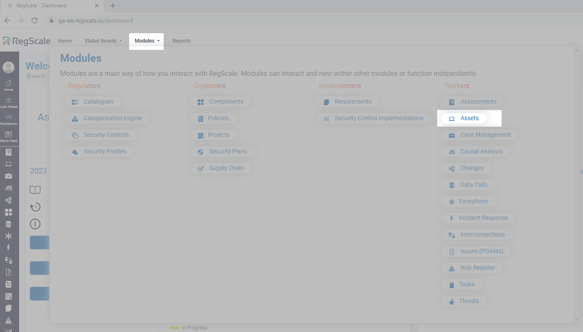This screenshot has width=583, height=332.
Task: Open Look Ahead in the sidebar
Action: point(9,102)
